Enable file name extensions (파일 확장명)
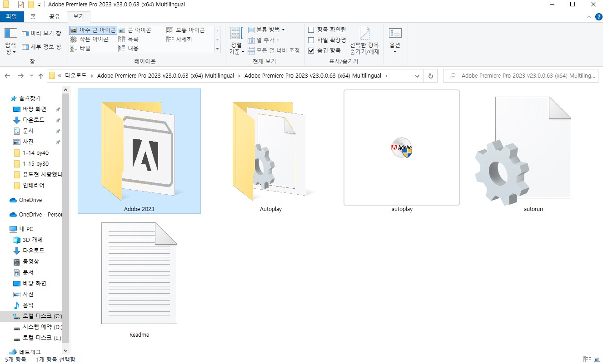Image resolution: width=603 pixels, height=364 pixels. click(x=327, y=40)
